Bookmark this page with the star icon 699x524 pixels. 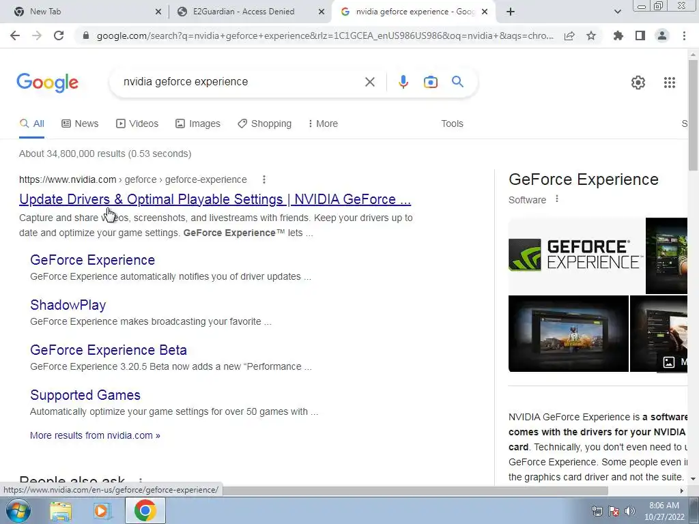pyautogui.click(x=591, y=35)
